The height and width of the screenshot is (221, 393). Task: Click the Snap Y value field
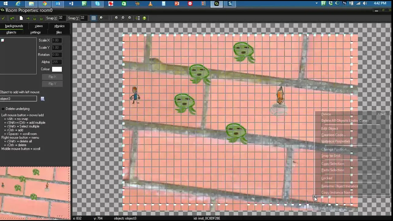tap(84, 18)
